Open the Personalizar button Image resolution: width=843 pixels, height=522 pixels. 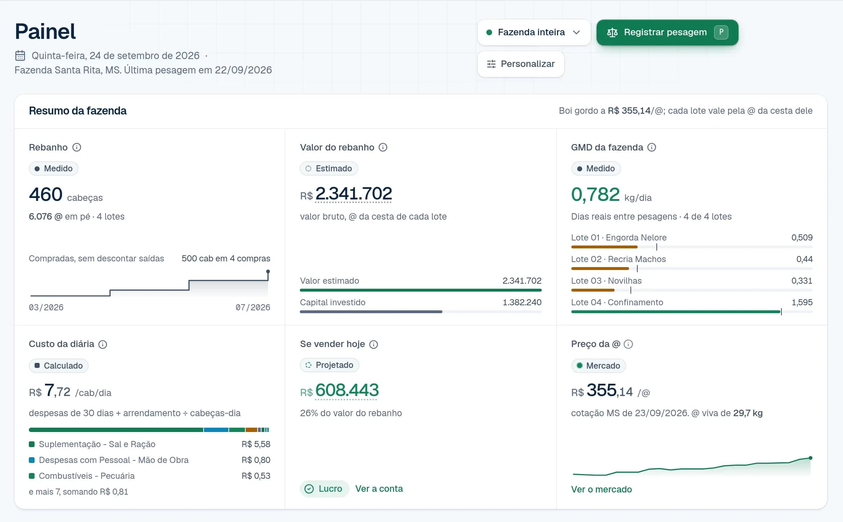[x=521, y=64]
